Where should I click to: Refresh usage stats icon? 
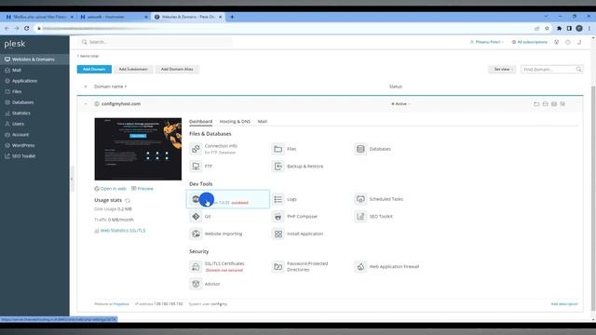point(128,200)
